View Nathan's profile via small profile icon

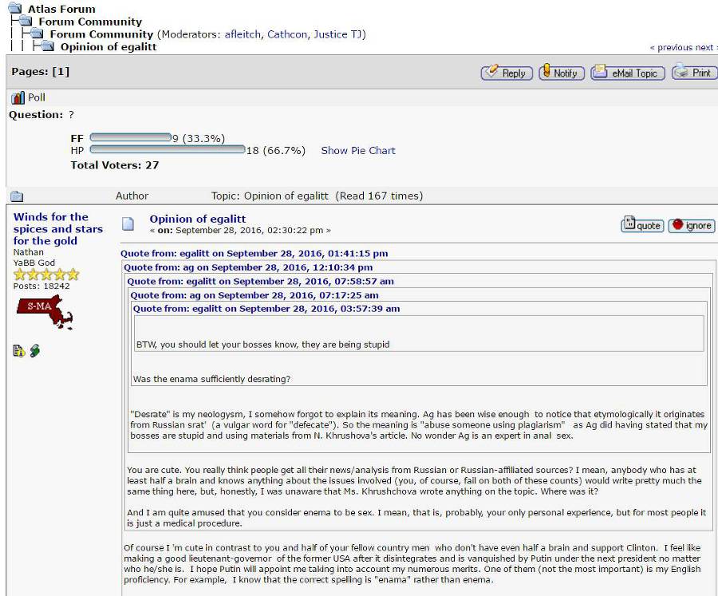coord(19,350)
